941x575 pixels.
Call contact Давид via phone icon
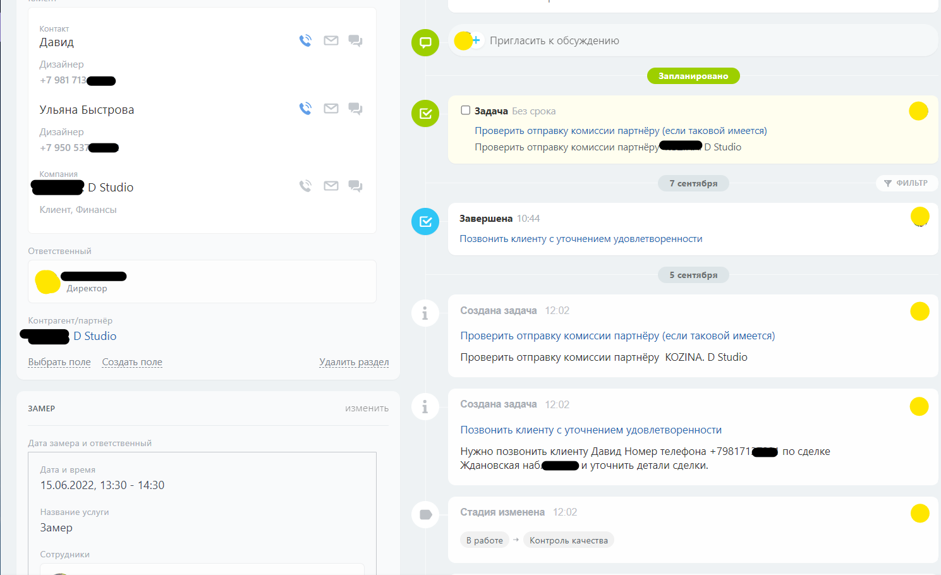(x=305, y=40)
